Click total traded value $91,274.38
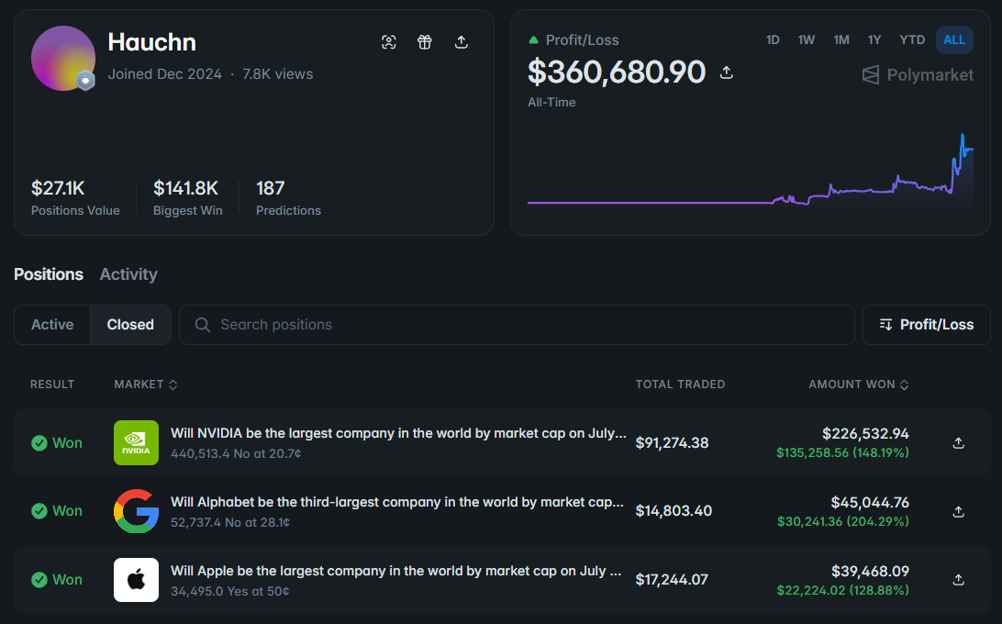1002x624 pixels. point(672,443)
